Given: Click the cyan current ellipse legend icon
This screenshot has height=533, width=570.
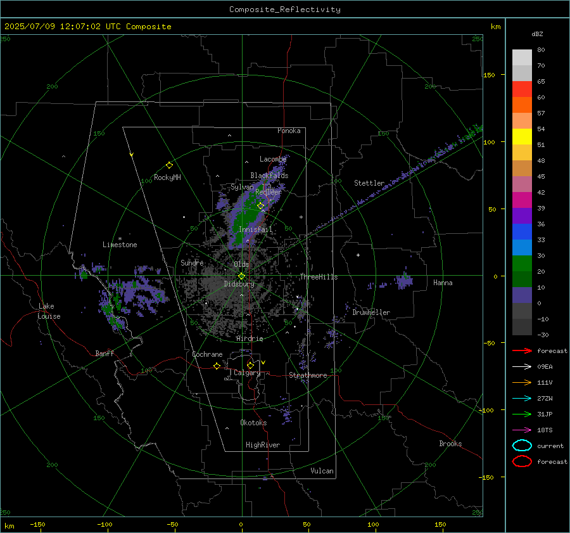Looking at the screenshot, I should 522,446.
